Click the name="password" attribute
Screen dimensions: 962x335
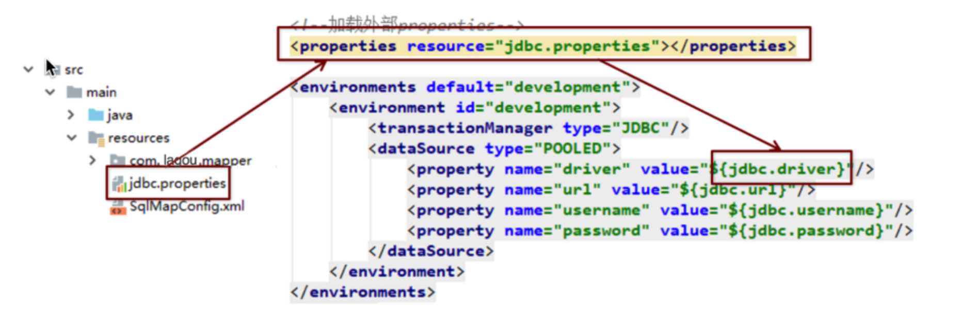[577, 230]
